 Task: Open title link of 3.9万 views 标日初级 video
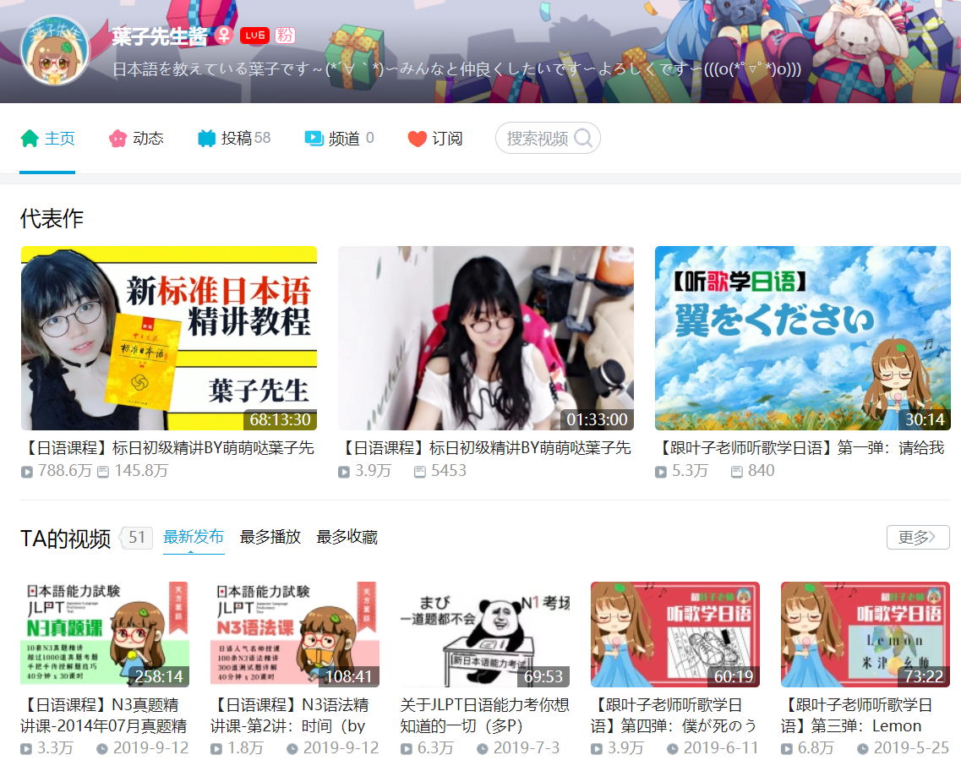tap(486, 448)
